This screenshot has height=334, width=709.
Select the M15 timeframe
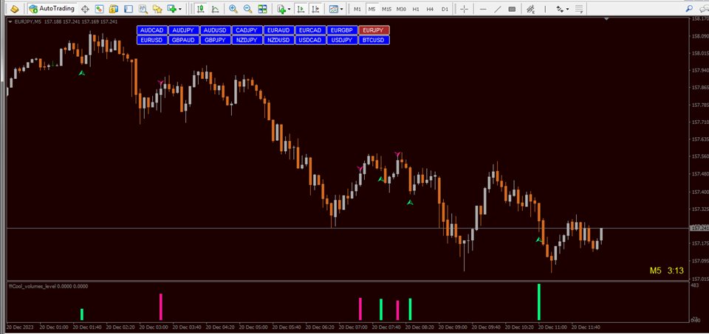coord(386,9)
